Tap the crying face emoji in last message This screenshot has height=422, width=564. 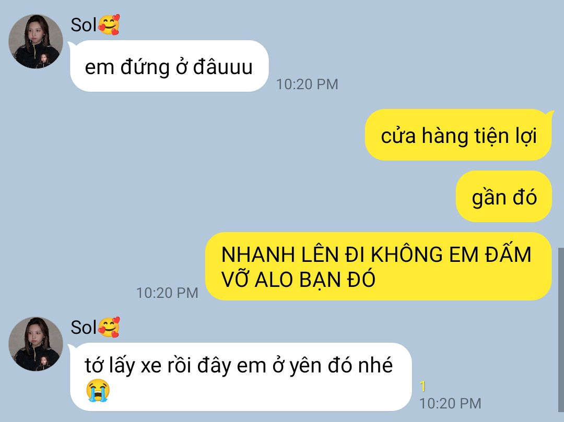pyautogui.click(x=98, y=390)
